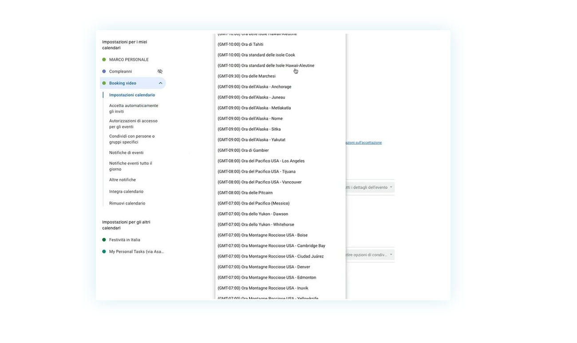The height and width of the screenshot is (343, 577).
Task: Select Festività in Italia calendar
Action: pos(124,240)
